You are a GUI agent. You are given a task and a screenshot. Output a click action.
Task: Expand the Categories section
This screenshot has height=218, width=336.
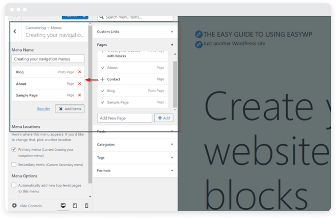(135, 144)
